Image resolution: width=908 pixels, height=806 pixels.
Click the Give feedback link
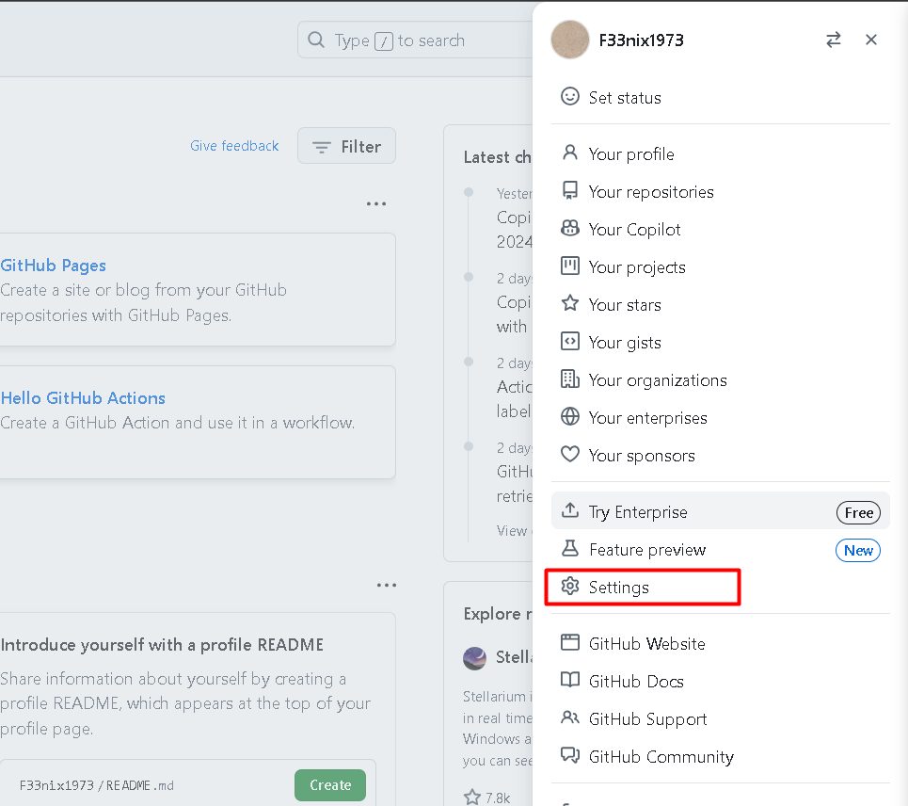tap(234, 145)
